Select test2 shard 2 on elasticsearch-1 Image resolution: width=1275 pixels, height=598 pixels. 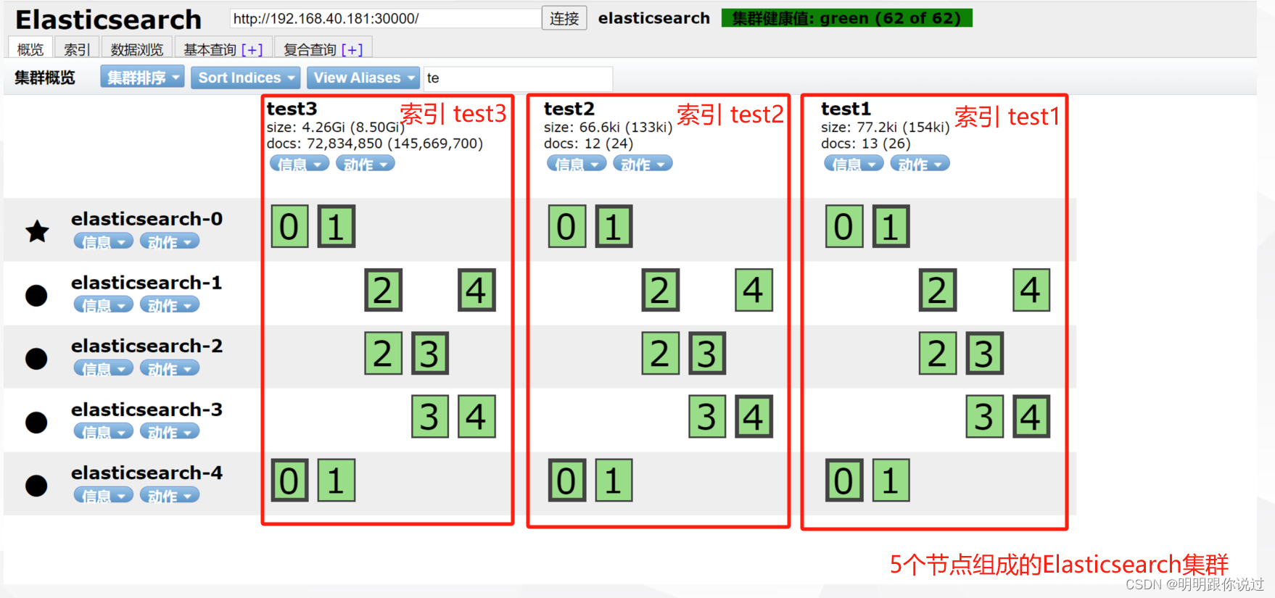(x=660, y=290)
